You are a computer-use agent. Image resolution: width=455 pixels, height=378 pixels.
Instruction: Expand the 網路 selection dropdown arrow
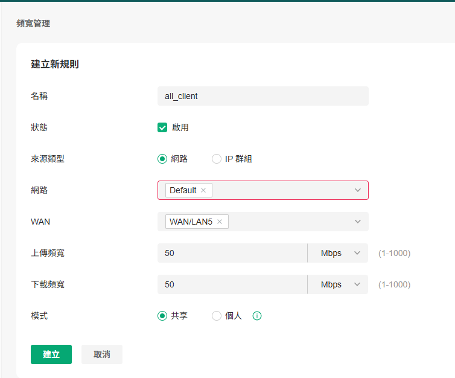358,190
